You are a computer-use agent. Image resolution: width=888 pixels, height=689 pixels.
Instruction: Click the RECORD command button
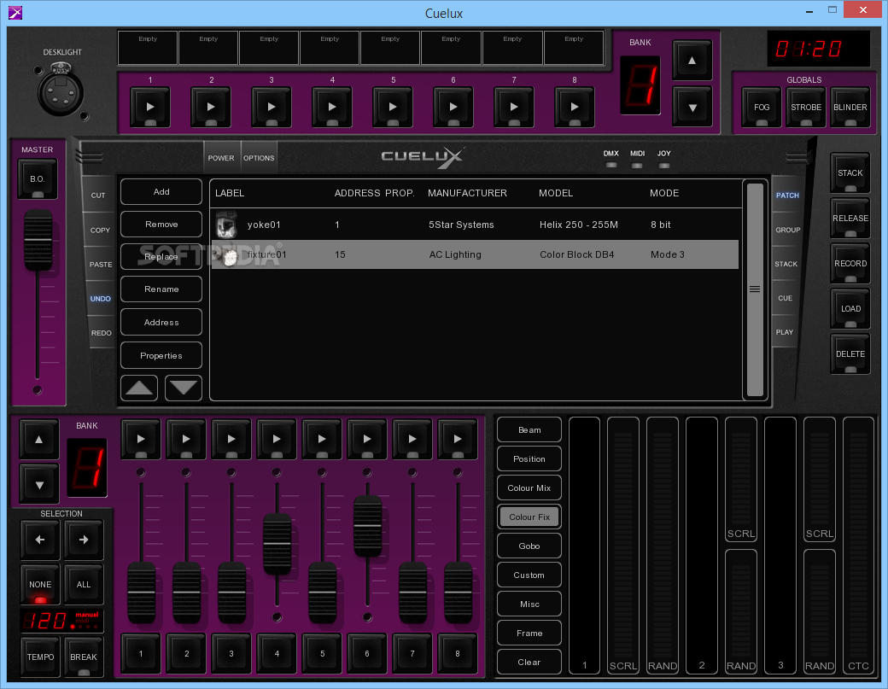pyautogui.click(x=850, y=263)
